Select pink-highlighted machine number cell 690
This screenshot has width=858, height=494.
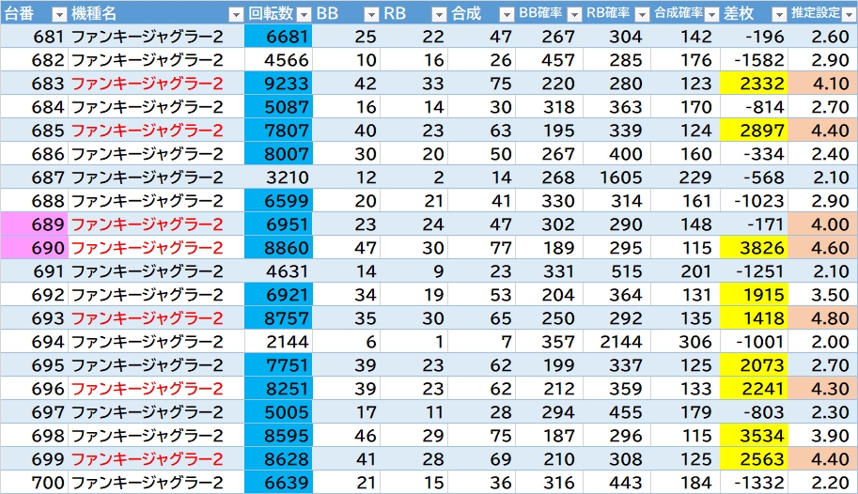(x=34, y=248)
